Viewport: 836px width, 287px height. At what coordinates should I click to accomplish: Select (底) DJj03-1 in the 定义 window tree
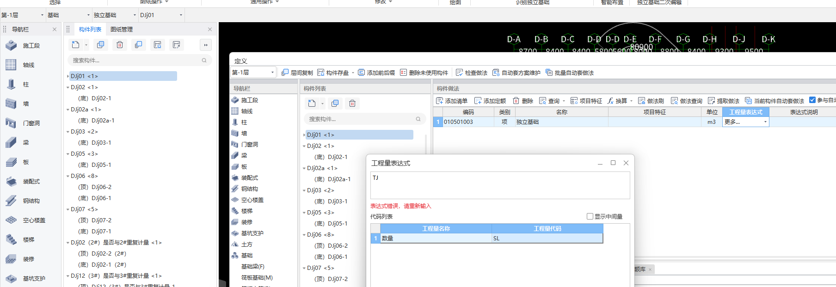pyautogui.click(x=331, y=202)
